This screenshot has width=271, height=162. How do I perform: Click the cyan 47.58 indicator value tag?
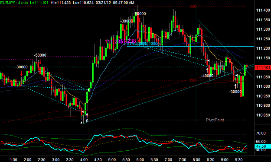(x=263, y=146)
